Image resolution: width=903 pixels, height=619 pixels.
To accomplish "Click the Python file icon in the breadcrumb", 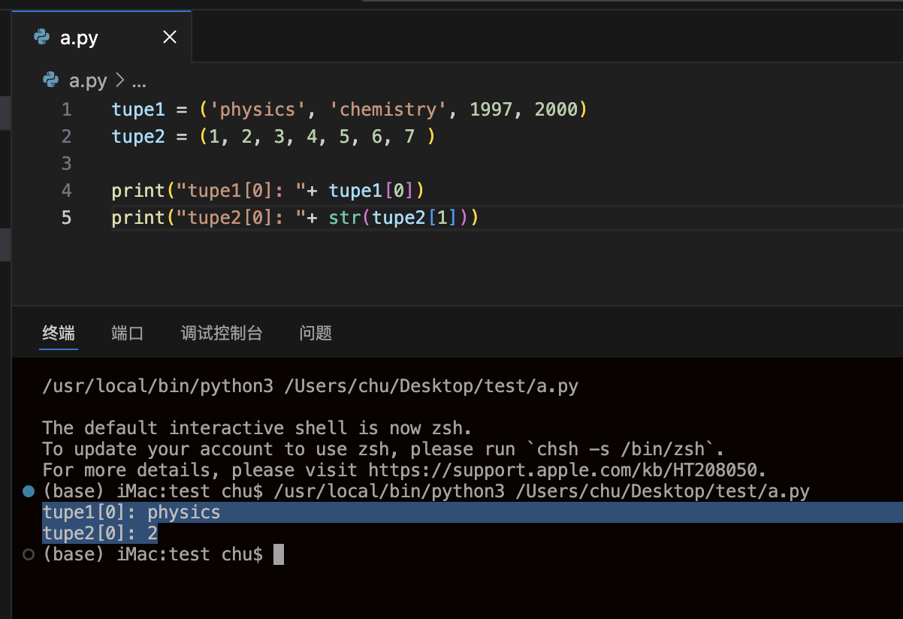I will pos(51,80).
